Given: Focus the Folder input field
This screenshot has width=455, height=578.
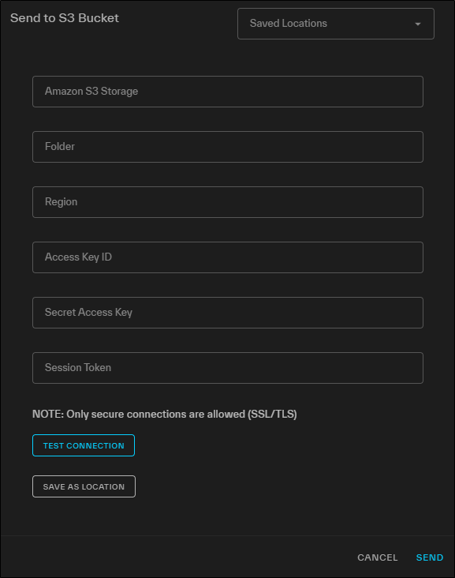Looking at the screenshot, I should tap(228, 147).
